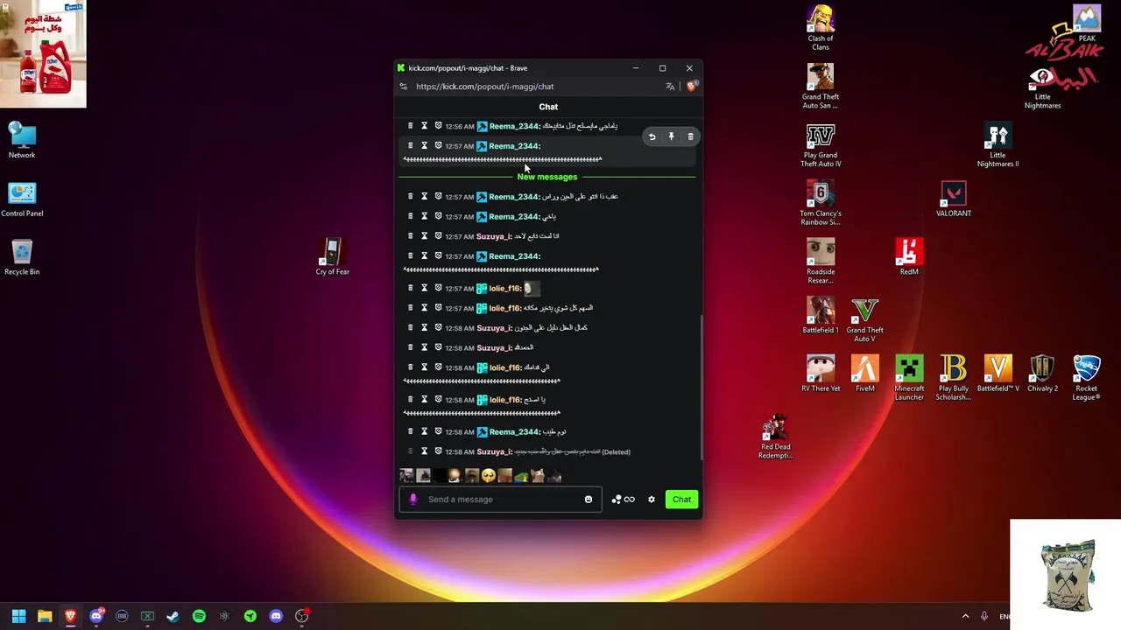Click the kick.com popout chat URL
The height and width of the screenshot is (630, 1121).
485,87
